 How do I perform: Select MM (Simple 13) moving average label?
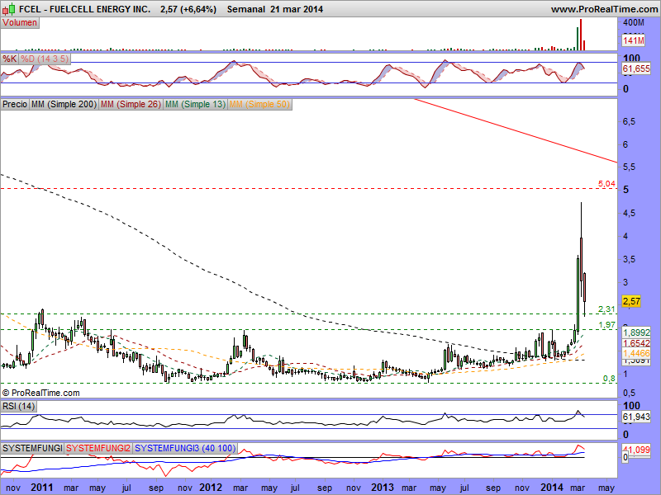click(x=196, y=104)
